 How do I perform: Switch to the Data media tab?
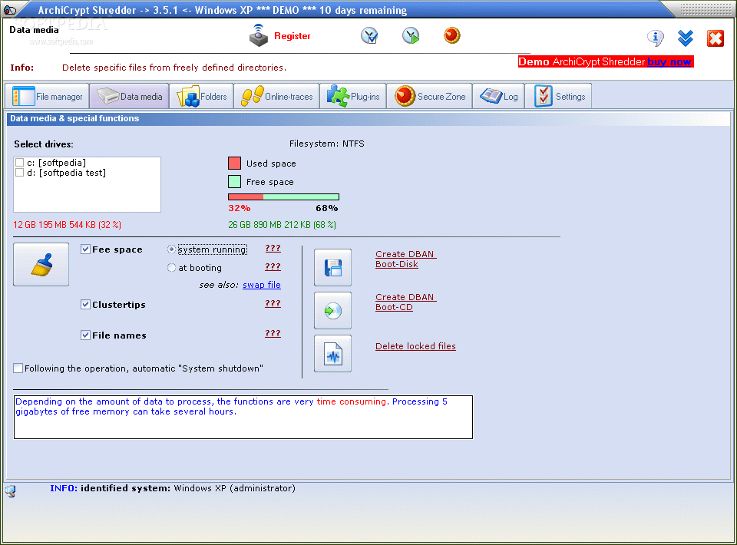(129, 96)
